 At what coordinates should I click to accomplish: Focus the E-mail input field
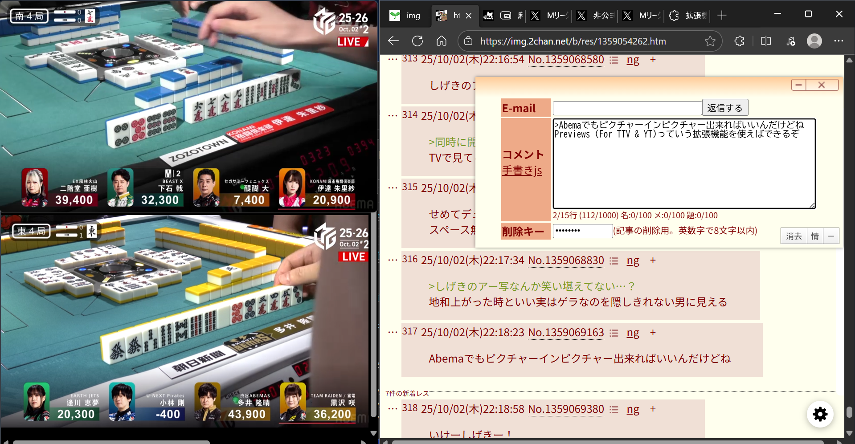(x=627, y=108)
